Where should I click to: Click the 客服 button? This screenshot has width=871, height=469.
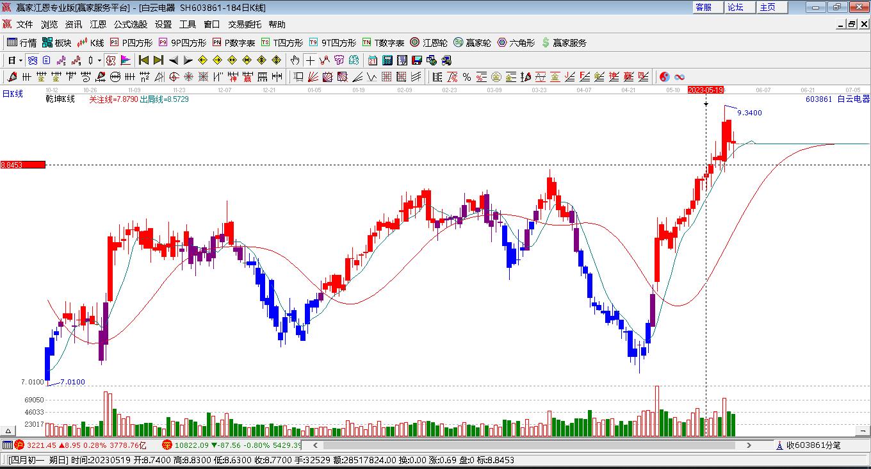pos(708,7)
